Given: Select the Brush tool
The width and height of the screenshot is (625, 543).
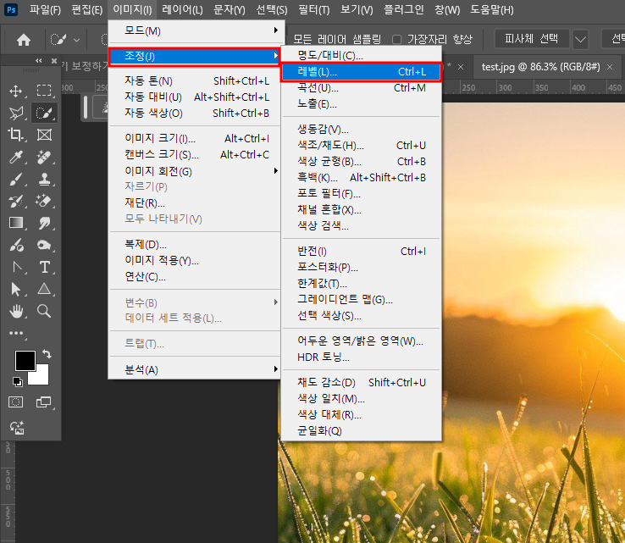Looking at the screenshot, I should coord(16,179).
